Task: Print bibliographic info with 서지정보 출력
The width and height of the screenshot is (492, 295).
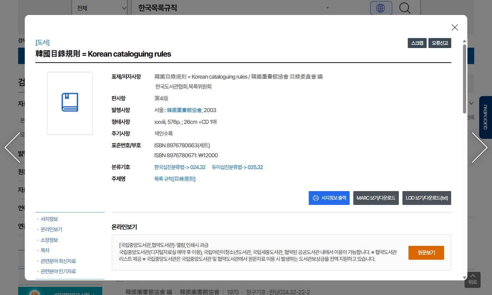Action: (329, 198)
